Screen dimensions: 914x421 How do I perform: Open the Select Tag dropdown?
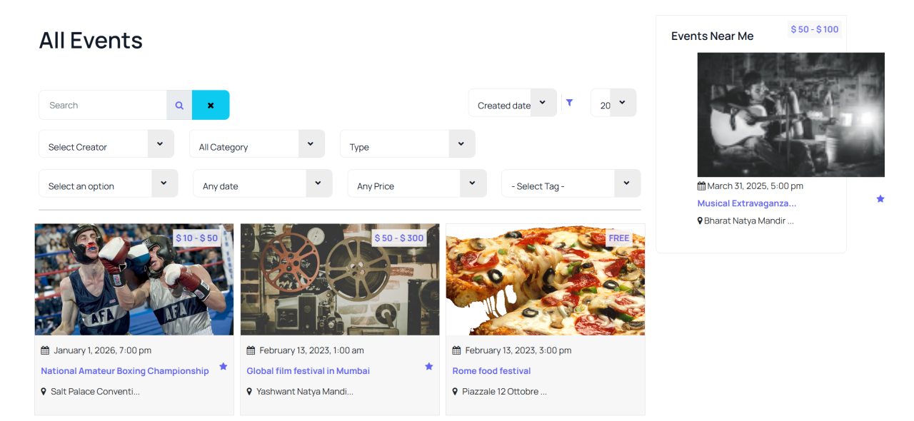571,183
